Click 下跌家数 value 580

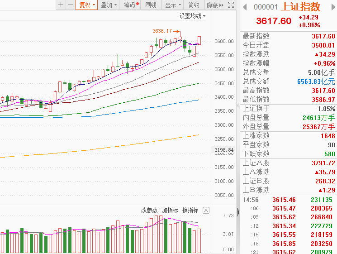[330, 154]
